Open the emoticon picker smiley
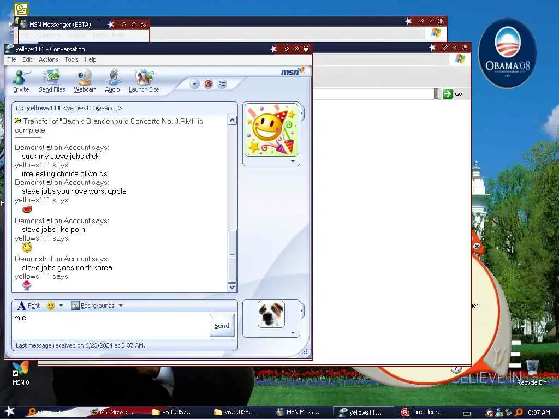 pos(51,306)
